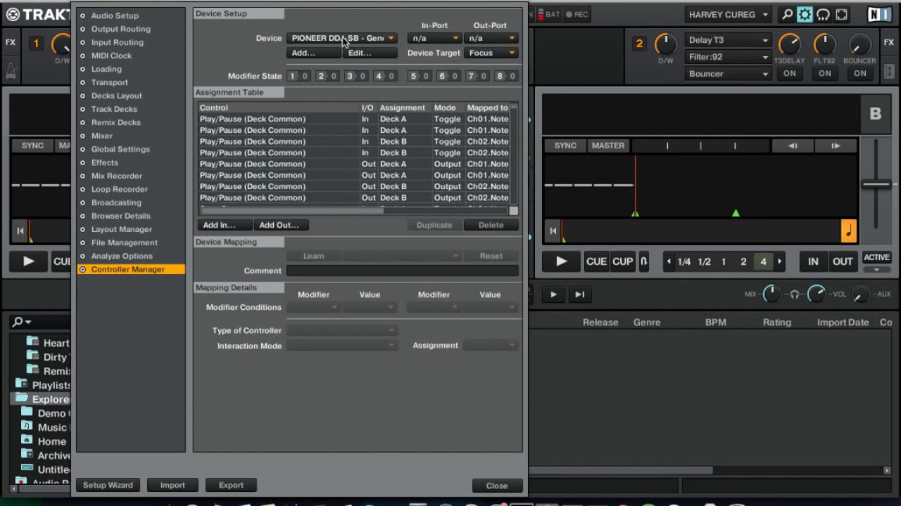Viewport: 901px width, 506px height.
Task: Jump to start on Deck A
Action: pos(20,231)
